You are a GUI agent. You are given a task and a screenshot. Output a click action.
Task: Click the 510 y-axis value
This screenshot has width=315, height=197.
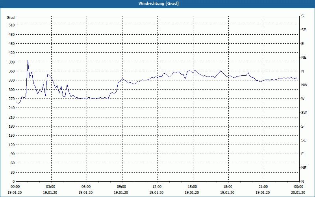(12, 25)
